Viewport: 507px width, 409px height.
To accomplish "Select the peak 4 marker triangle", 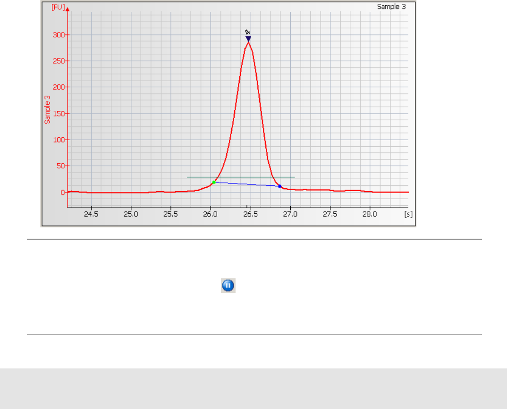I will [248, 39].
